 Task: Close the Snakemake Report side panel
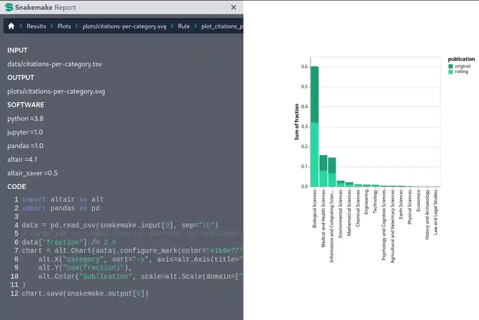click(x=234, y=8)
